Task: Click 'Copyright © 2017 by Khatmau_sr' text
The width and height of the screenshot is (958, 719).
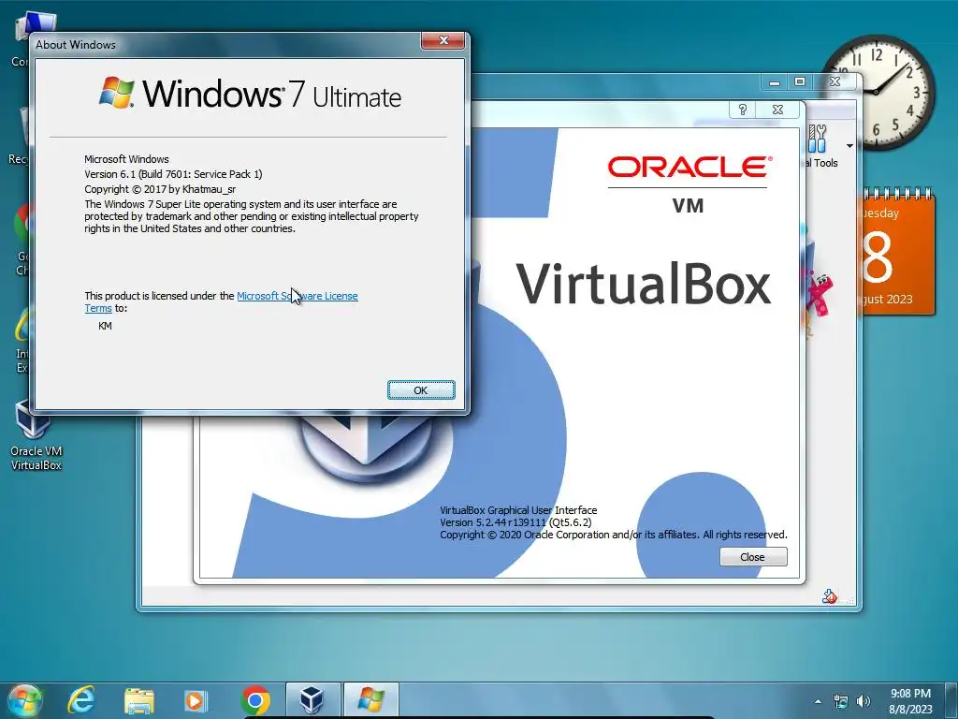Action: click(160, 189)
